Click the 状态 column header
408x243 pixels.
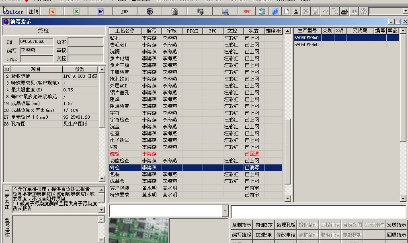pos(254,31)
